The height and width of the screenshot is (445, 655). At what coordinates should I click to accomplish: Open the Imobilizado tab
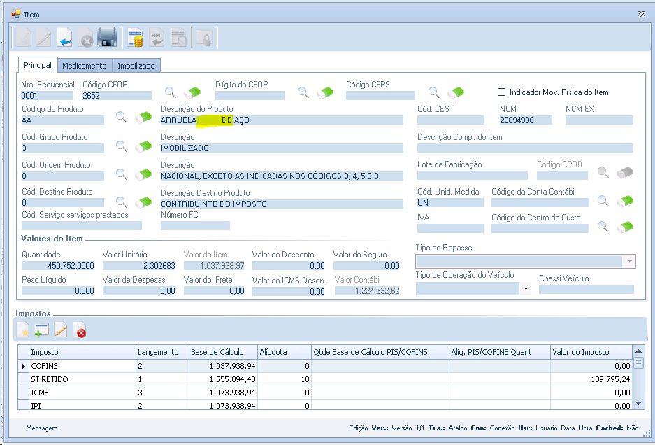click(137, 66)
